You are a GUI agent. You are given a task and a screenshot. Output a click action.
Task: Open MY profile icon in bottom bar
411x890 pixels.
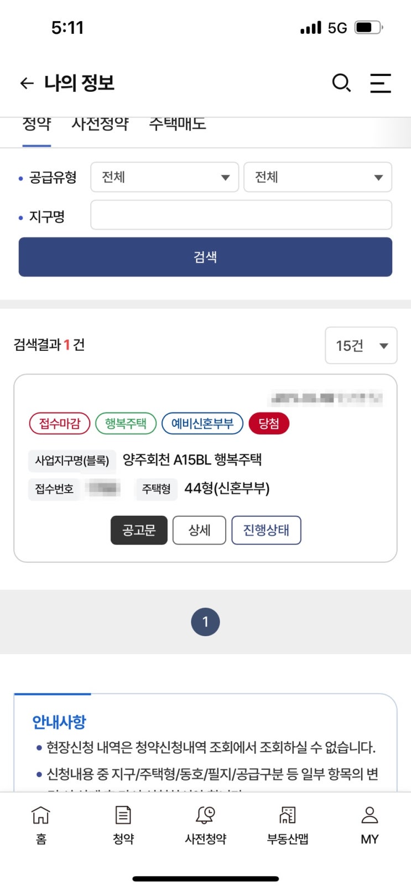coord(369,824)
